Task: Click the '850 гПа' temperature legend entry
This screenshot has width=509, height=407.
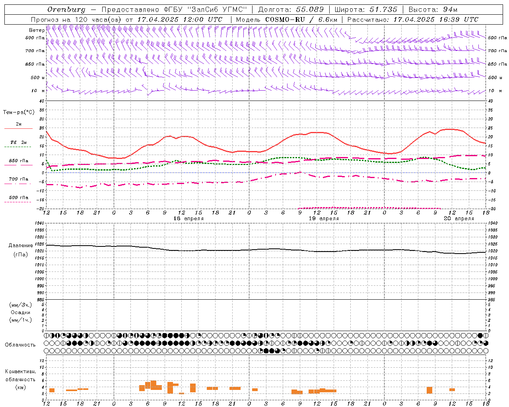Action: 19,161
